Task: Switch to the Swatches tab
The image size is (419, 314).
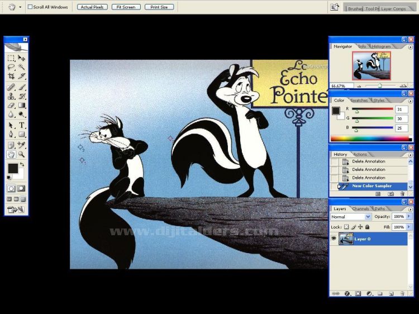Action: (359, 100)
